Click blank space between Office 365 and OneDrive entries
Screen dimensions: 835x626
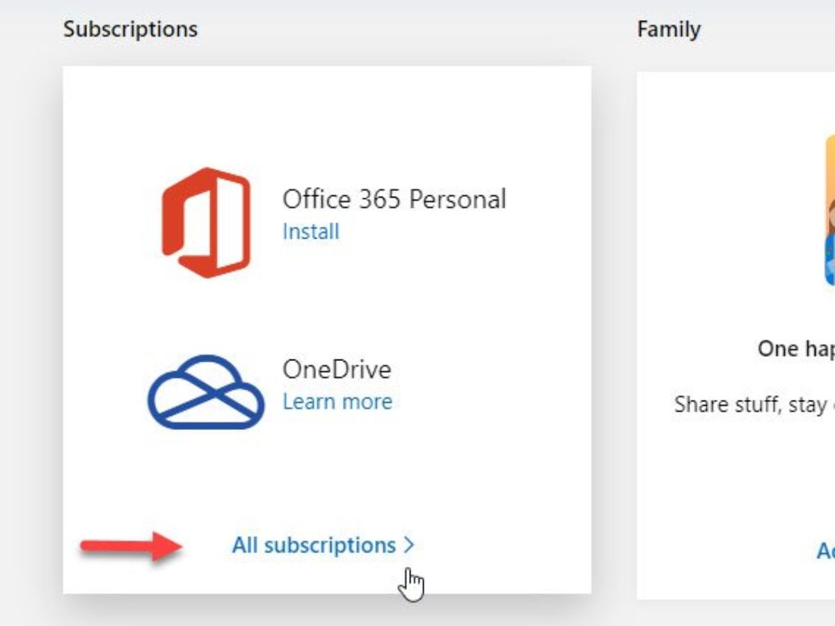pyautogui.click(x=327, y=306)
